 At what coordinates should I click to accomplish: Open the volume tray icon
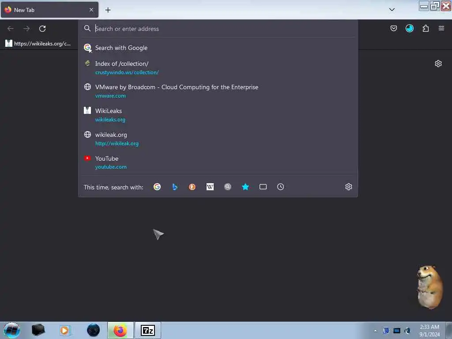pos(407,331)
